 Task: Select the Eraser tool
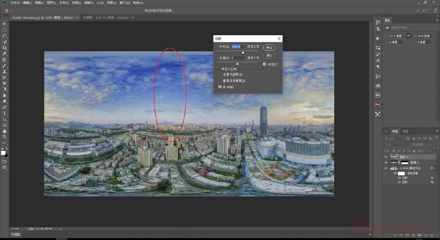pos(4,83)
